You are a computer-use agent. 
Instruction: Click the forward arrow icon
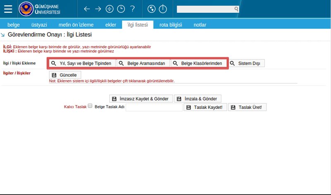coord(98,9)
